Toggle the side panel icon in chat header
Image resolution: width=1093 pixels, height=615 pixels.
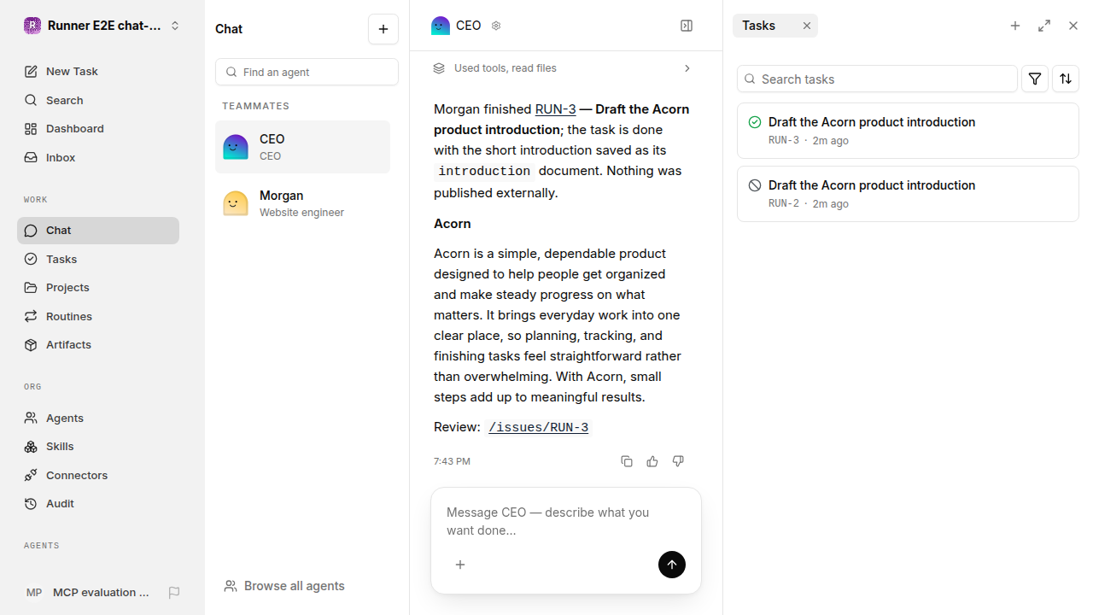pos(687,26)
